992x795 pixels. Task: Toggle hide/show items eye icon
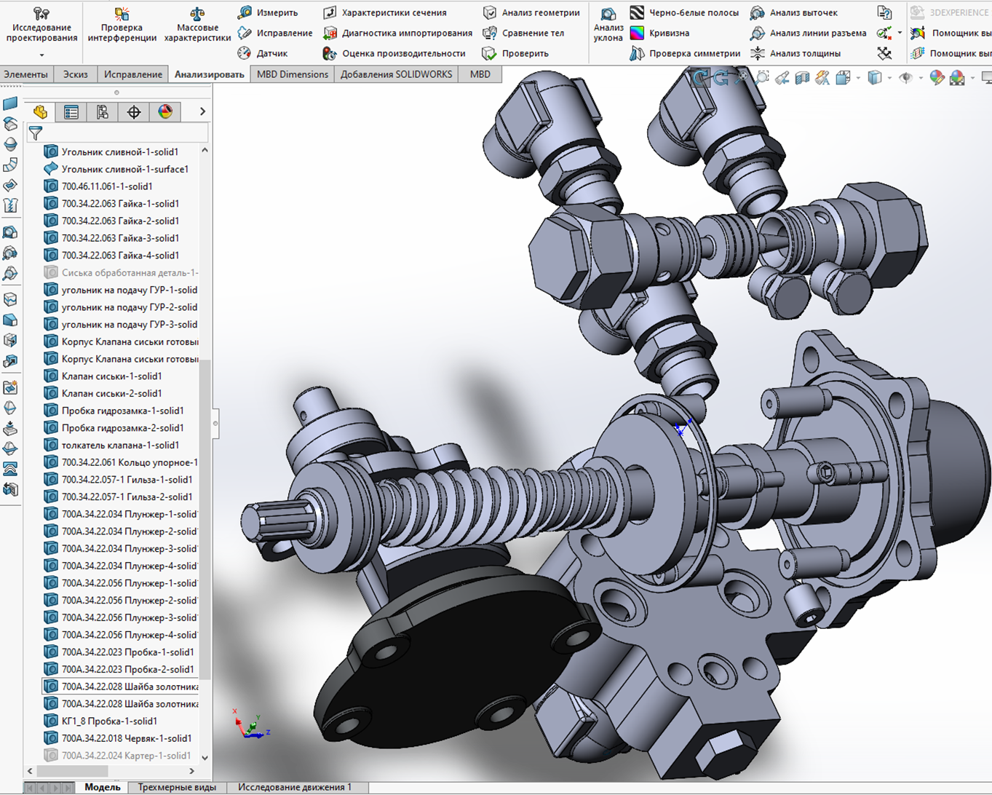(x=905, y=78)
